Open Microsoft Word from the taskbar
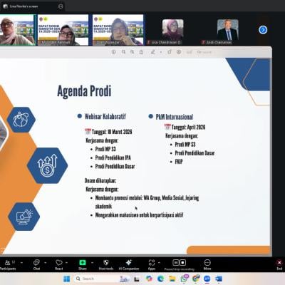 219,279
